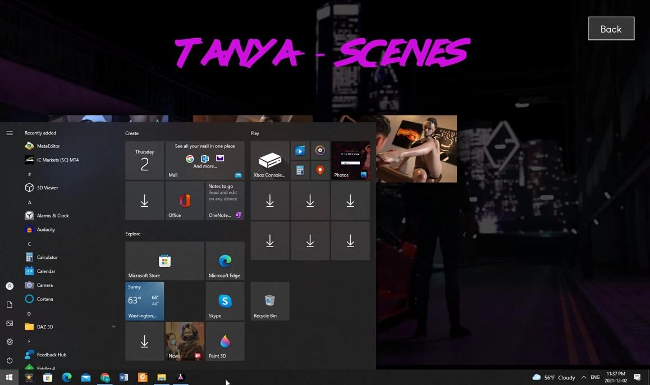Show hidden system tray icons
The height and width of the screenshot is (385, 650).
[x=584, y=377]
